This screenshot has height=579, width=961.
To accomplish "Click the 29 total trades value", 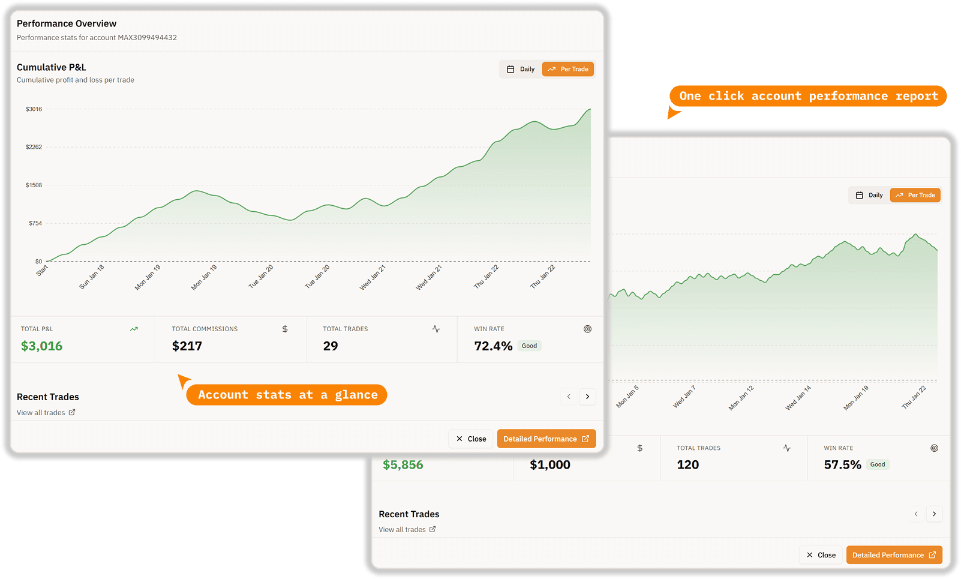I will click(331, 346).
